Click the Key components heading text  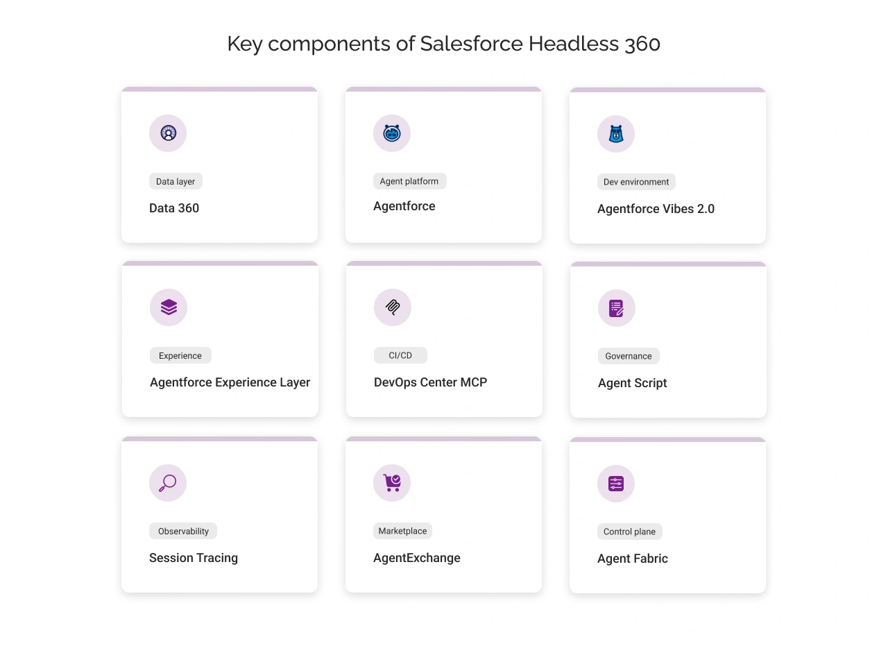[443, 44]
